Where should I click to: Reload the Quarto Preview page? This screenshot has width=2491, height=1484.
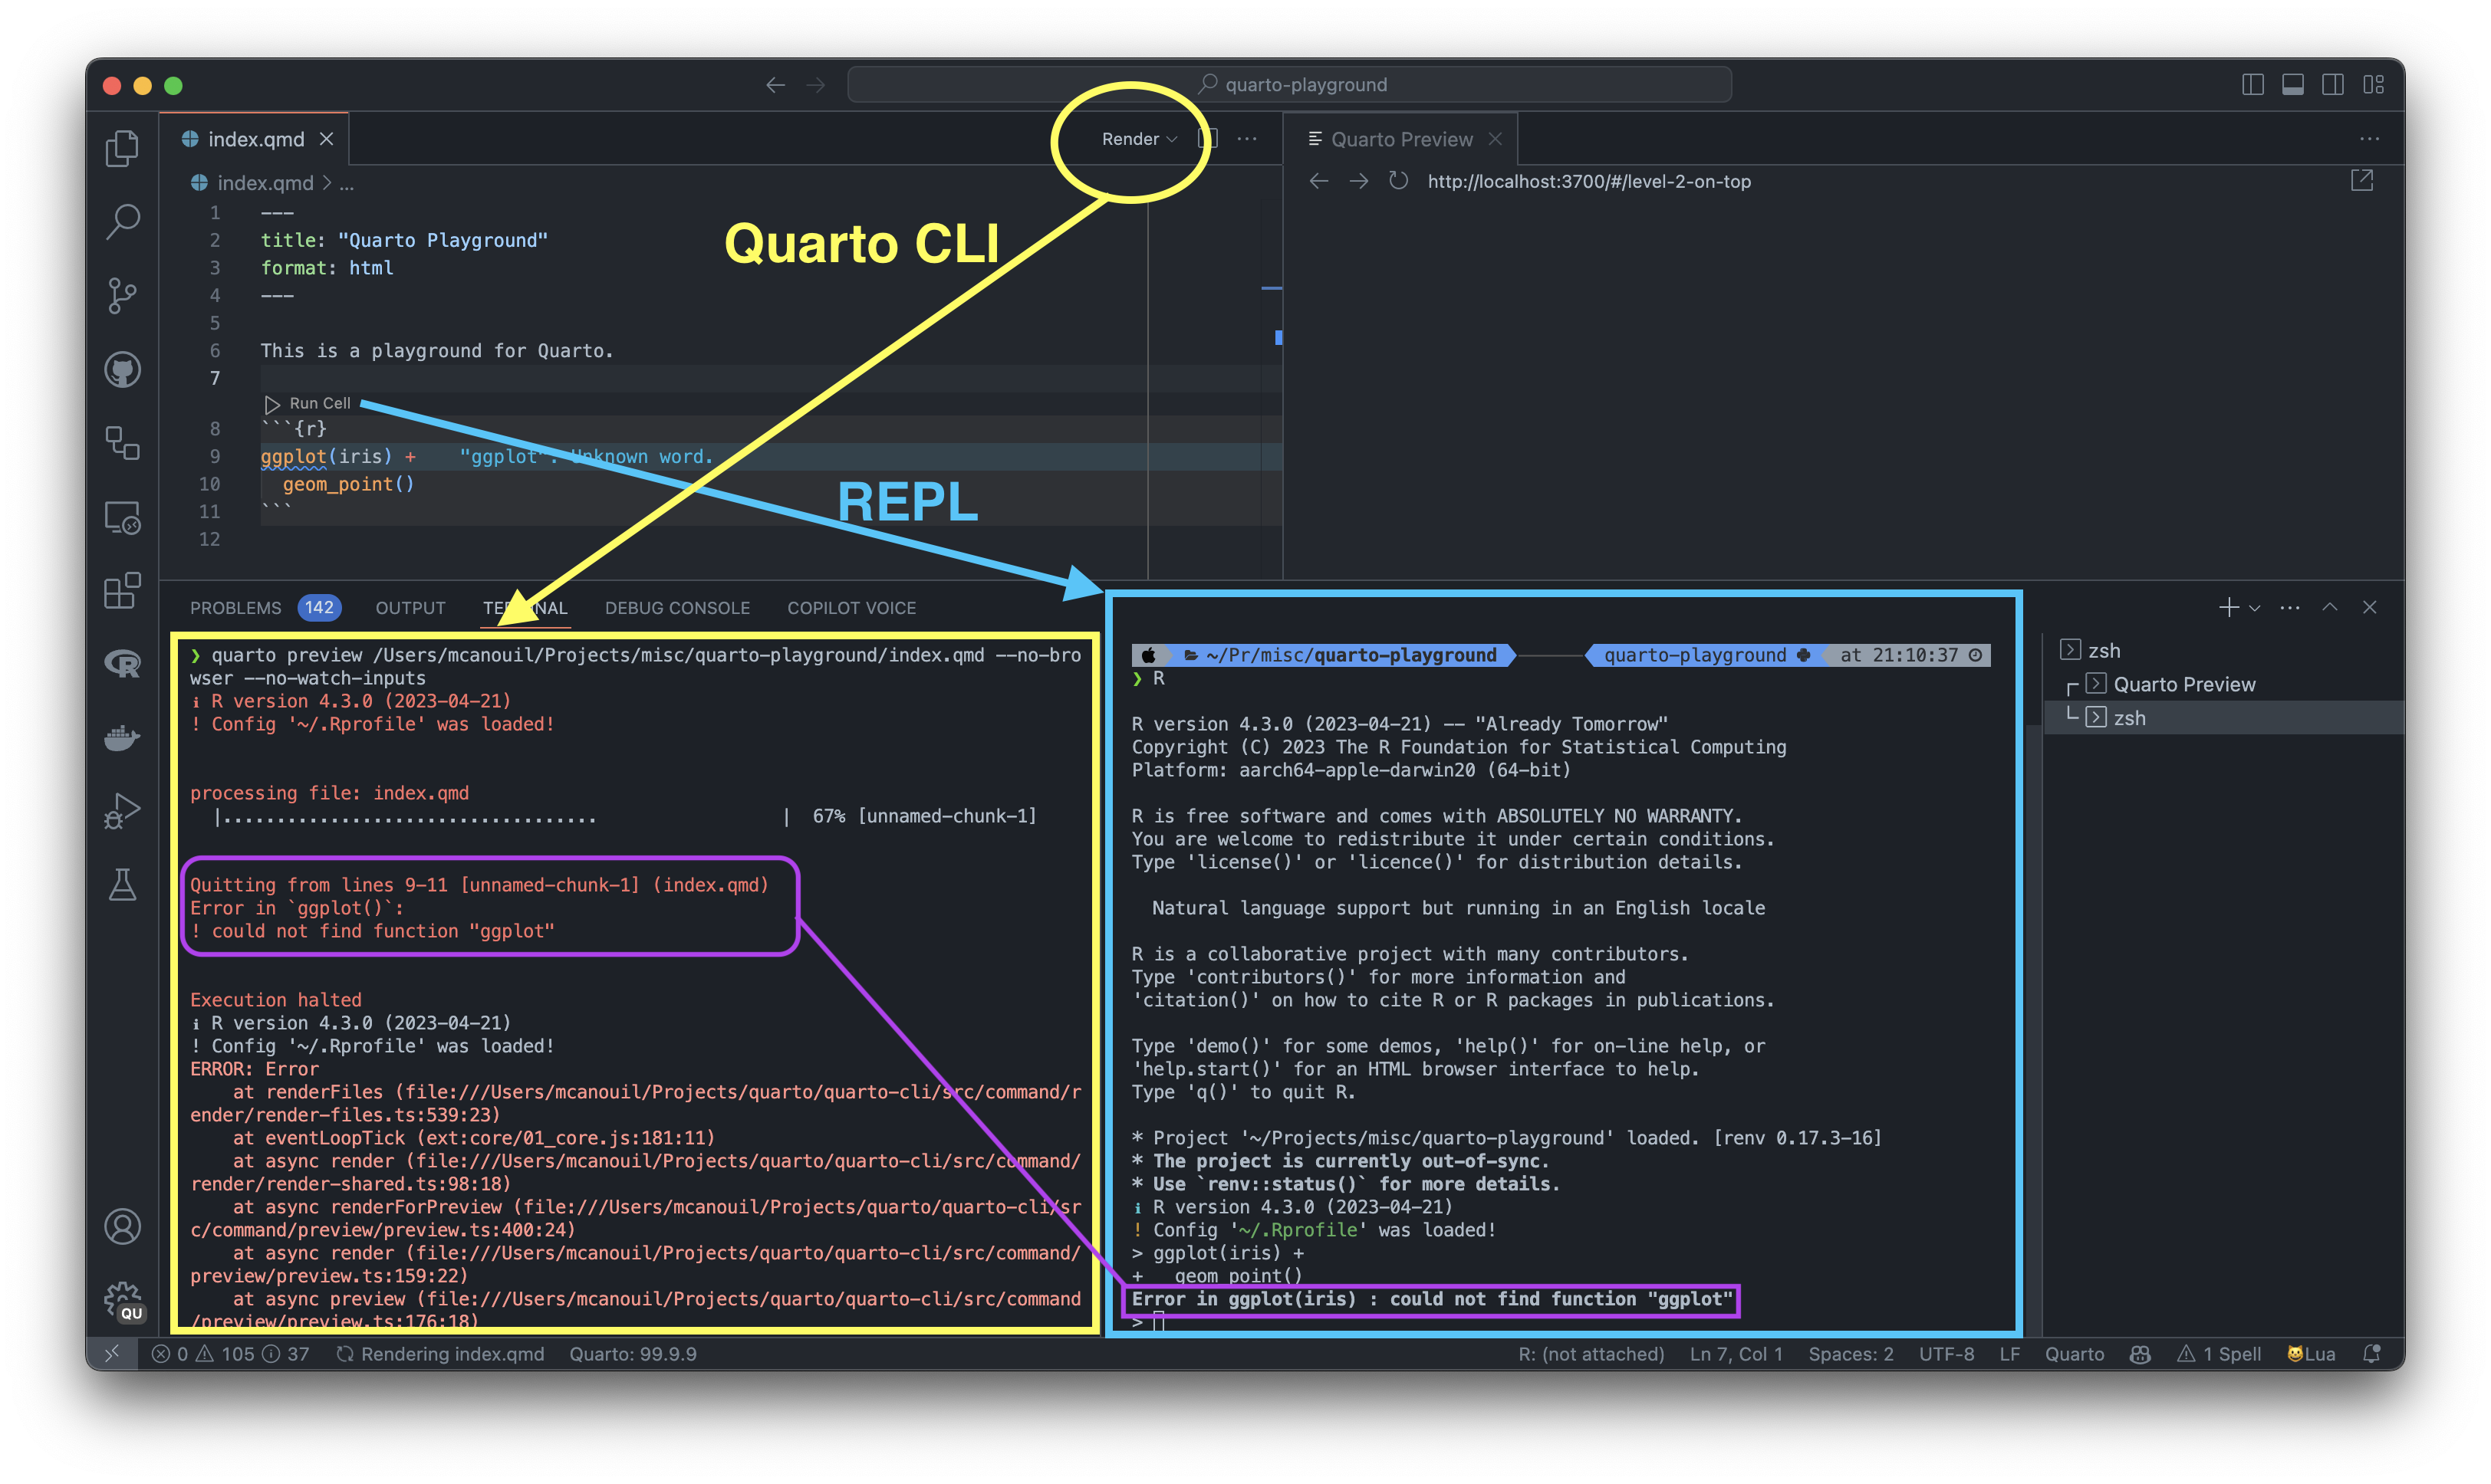(x=1397, y=181)
